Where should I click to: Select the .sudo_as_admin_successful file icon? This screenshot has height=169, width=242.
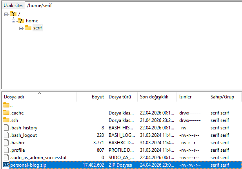[x=6, y=157]
